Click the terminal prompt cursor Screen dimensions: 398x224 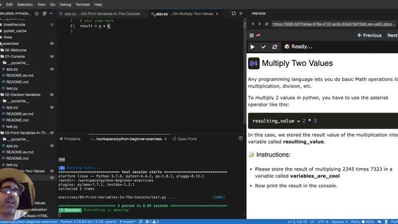tap(60, 215)
